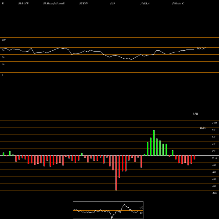Click the MR axis label -60
Viewport: 219px width, 219px height.
click(x=214, y=179)
